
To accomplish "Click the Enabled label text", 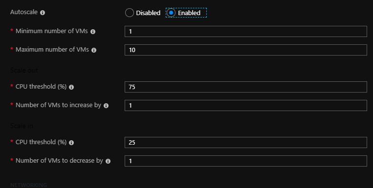I will click(x=189, y=13).
